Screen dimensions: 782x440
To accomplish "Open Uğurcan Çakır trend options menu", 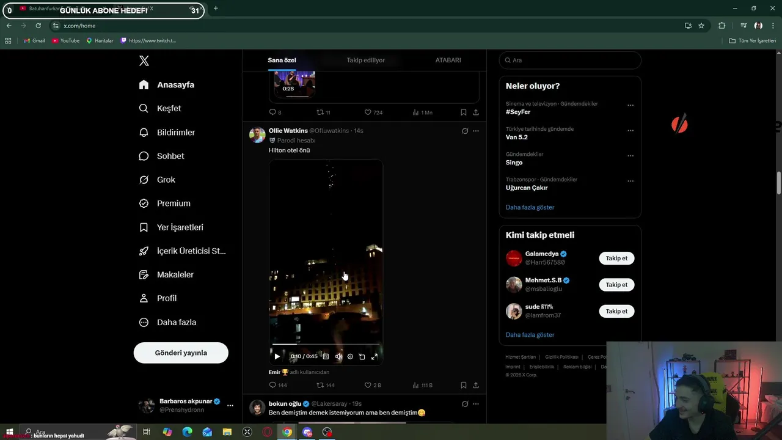I will [630, 182].
